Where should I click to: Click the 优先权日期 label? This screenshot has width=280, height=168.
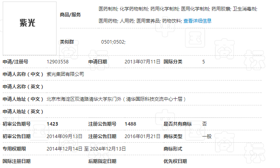pos(175,161)
